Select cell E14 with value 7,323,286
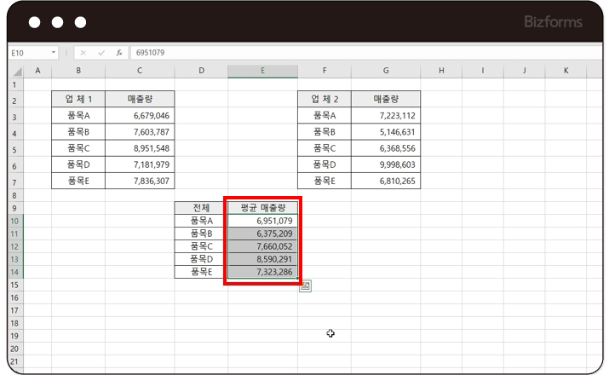The image size is (609, 375). pos(262,272)
